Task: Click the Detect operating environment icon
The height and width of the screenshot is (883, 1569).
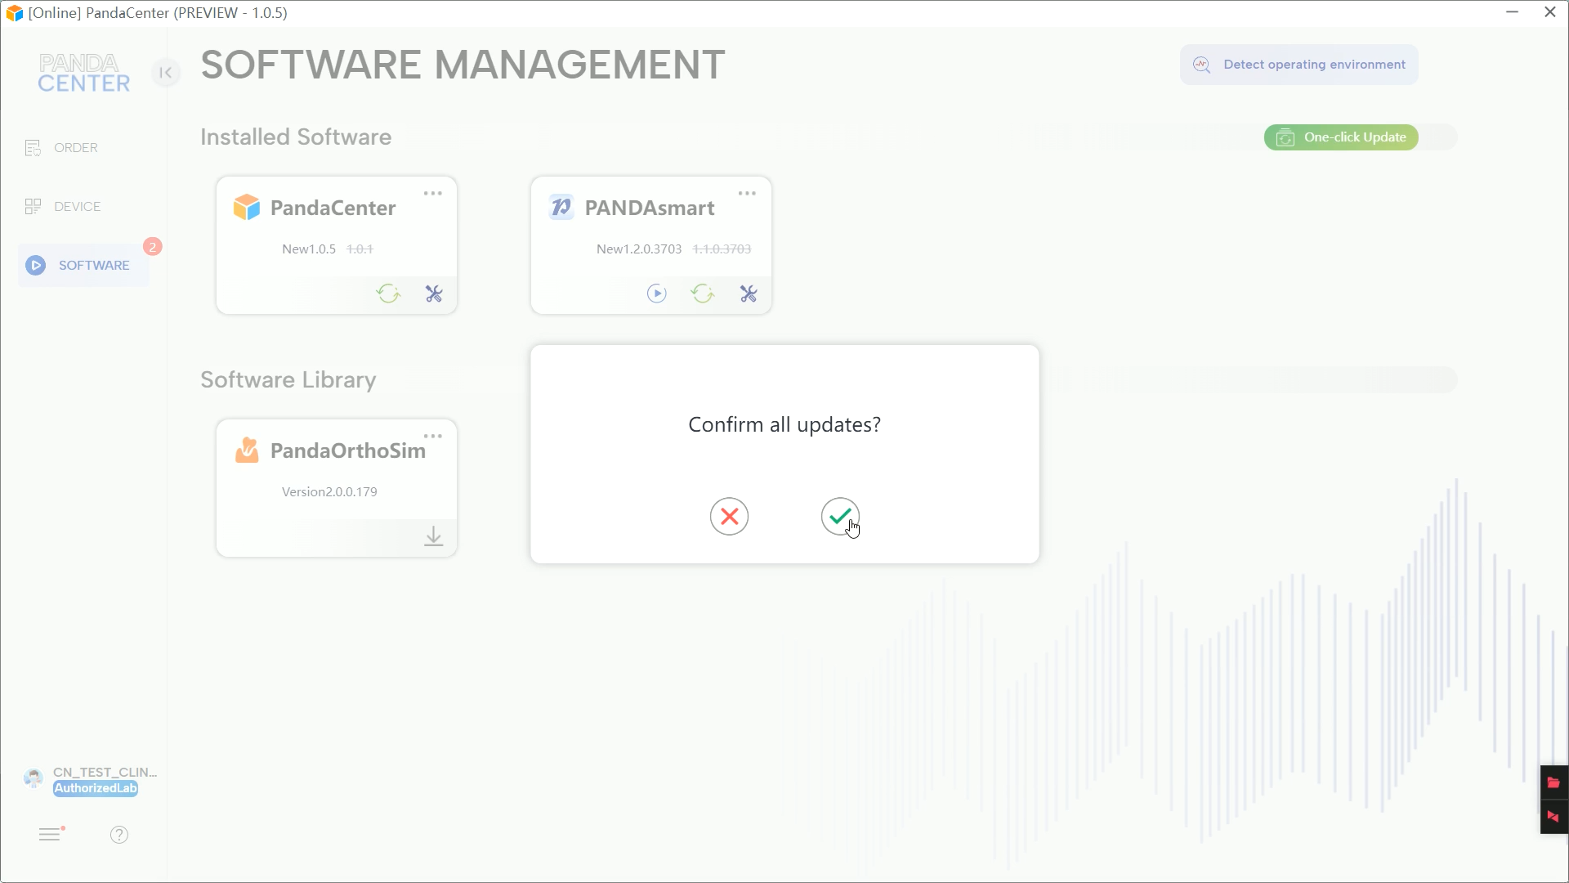Action: (x=1201, y=65)
